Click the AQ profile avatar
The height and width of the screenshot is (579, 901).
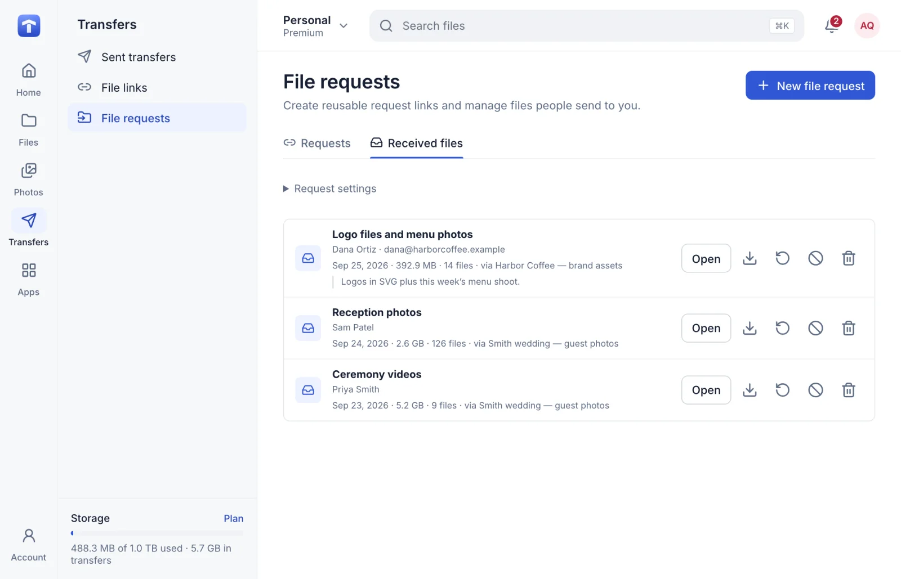[x=867, y=25]
